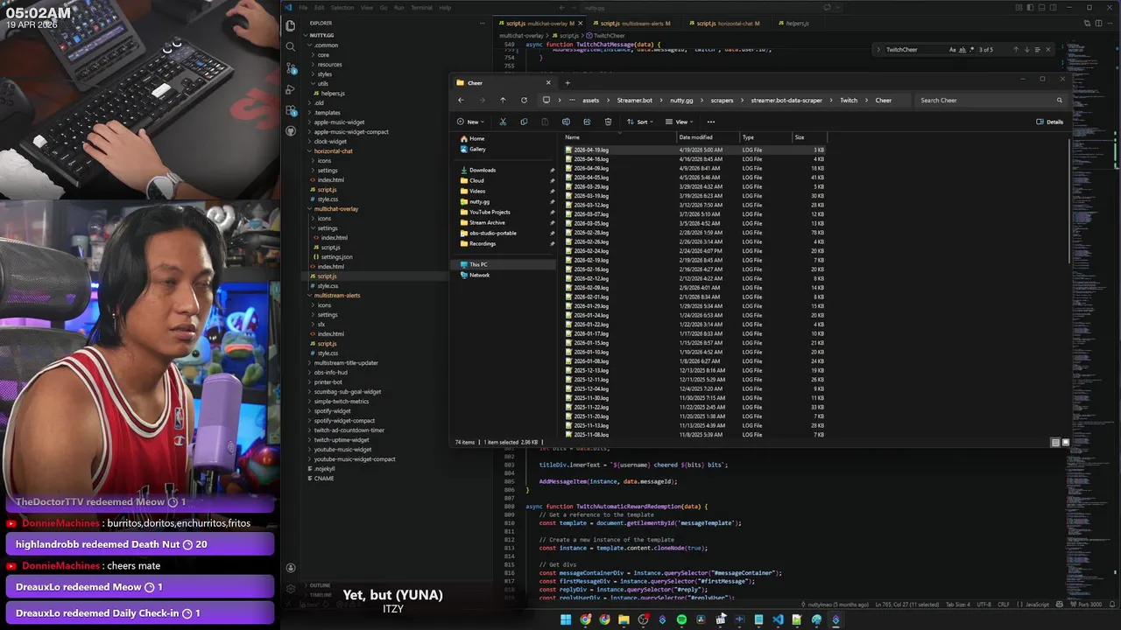
Task: Go to next match in find widget
Action: coord(1026,50)
